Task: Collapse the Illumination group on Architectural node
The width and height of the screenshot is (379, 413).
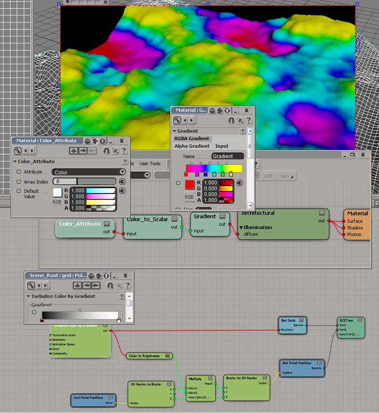Action: coord(241,227)
